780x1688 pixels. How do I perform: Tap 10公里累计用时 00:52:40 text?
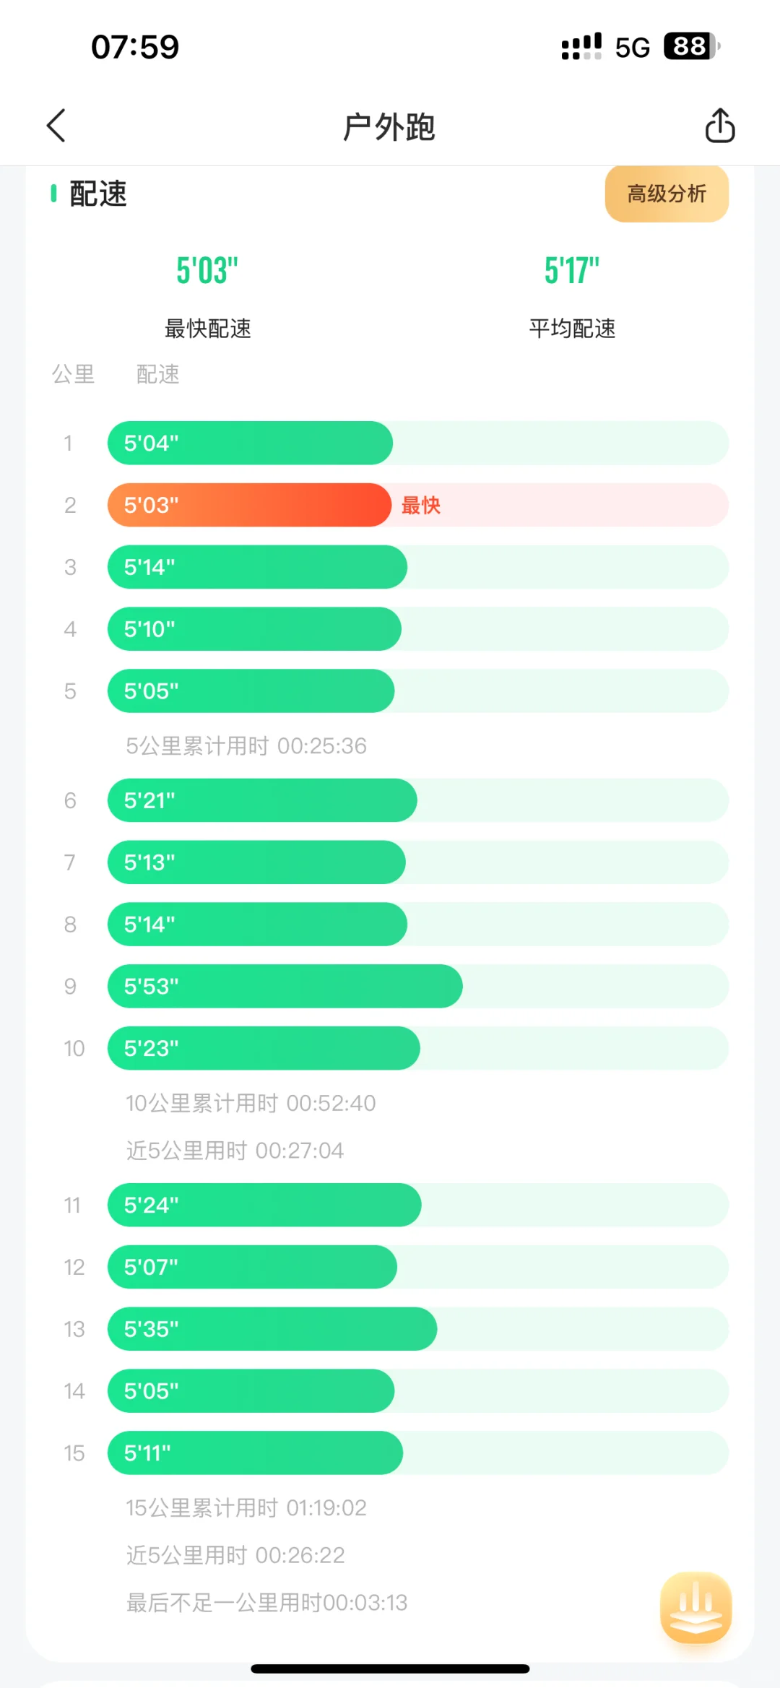tap(251, 1103)
